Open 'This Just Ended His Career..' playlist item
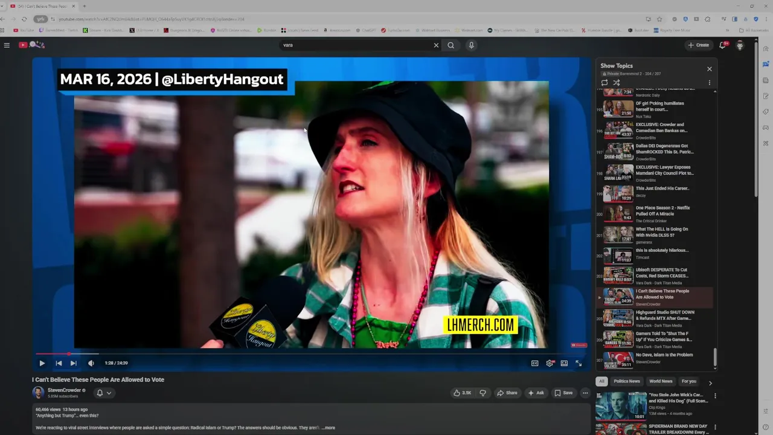Screen dimensions: 773x435 655,194
